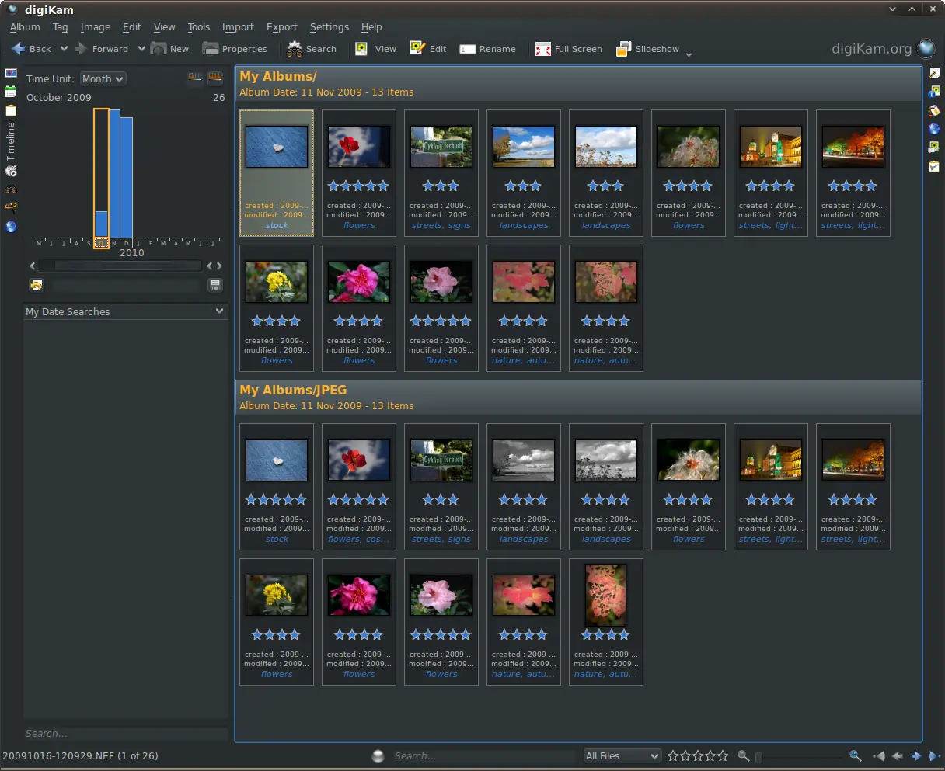Open the Import menu

coord(238,26)
